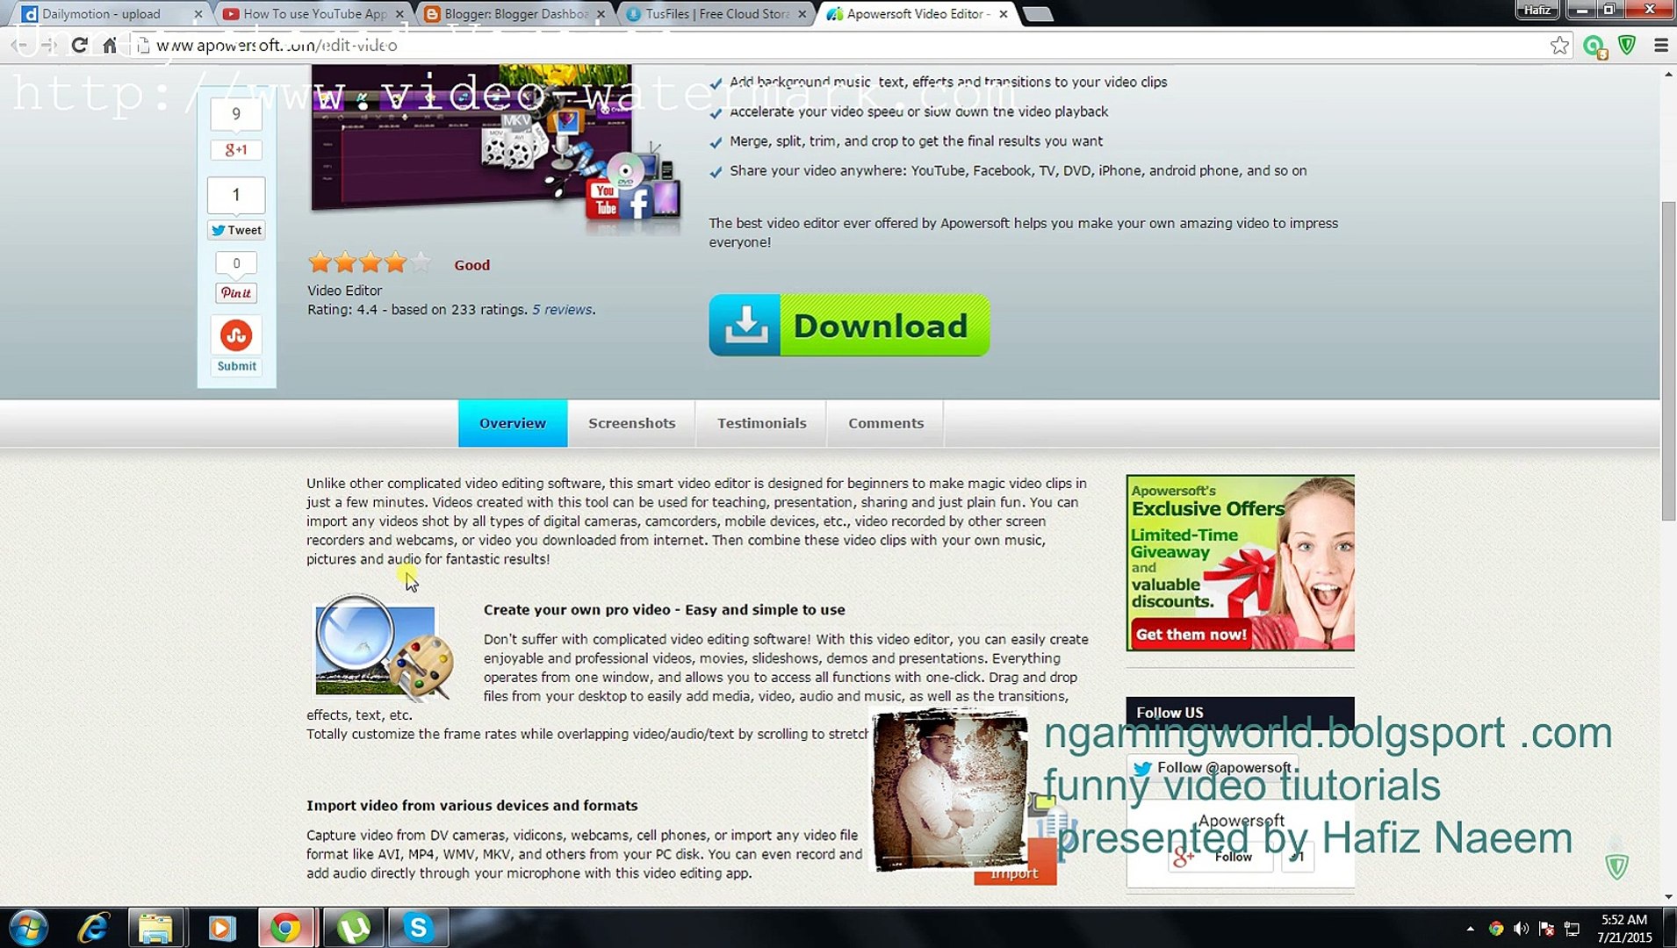1677x948 pixels.
Task: Click the network tray icon
Action: coord(1573,929)
